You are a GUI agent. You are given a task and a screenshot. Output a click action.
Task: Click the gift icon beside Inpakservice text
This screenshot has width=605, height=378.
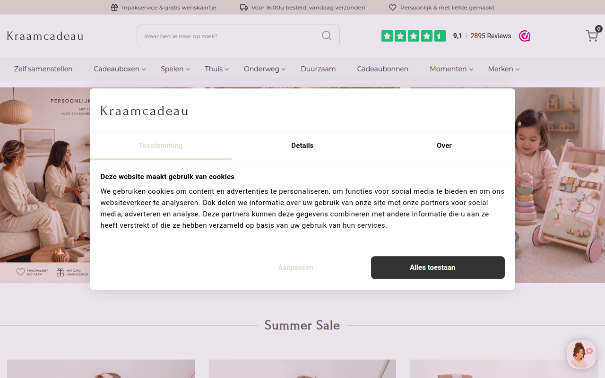114,8
